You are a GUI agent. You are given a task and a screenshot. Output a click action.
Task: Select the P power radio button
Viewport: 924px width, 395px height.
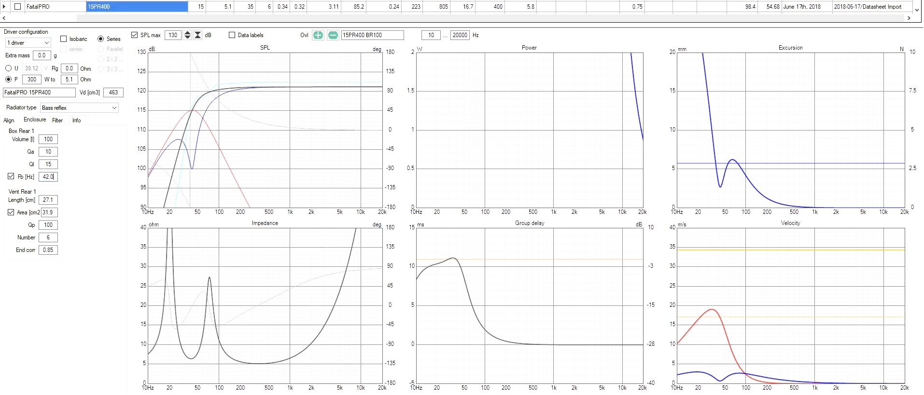click(8, 79)
